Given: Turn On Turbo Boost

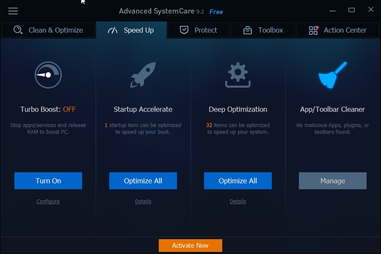Looking at the screenshot, I should 48,181.
